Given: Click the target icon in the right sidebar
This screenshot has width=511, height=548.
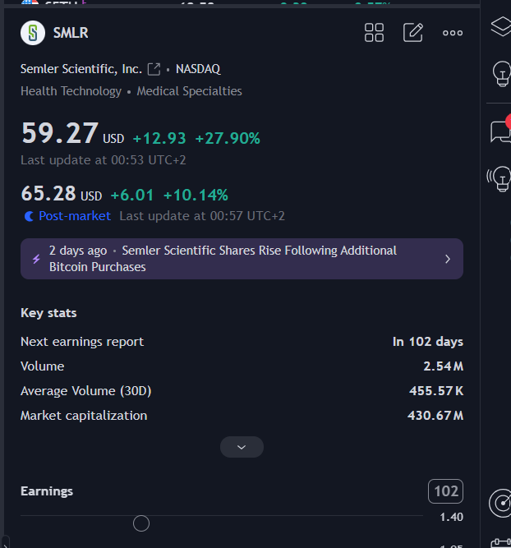Looking at the screenshot, I should [x=500, y=503].
